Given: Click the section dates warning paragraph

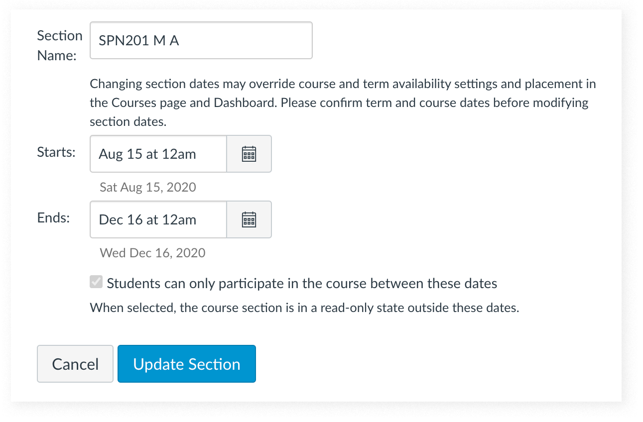Looking at the screenshot, I should 343,102.
